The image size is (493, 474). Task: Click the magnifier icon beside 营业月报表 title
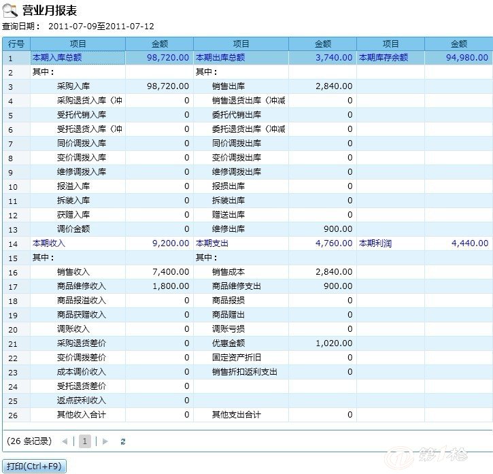click(10, 10)
